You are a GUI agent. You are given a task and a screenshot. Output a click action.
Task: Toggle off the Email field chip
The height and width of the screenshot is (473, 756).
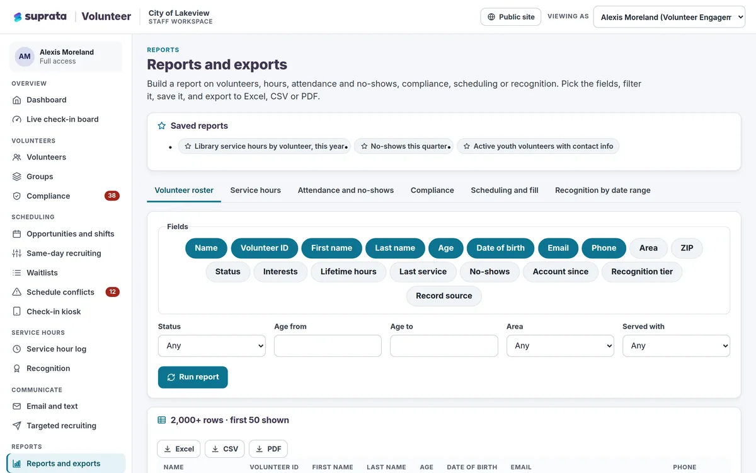(x=558, y=248)
